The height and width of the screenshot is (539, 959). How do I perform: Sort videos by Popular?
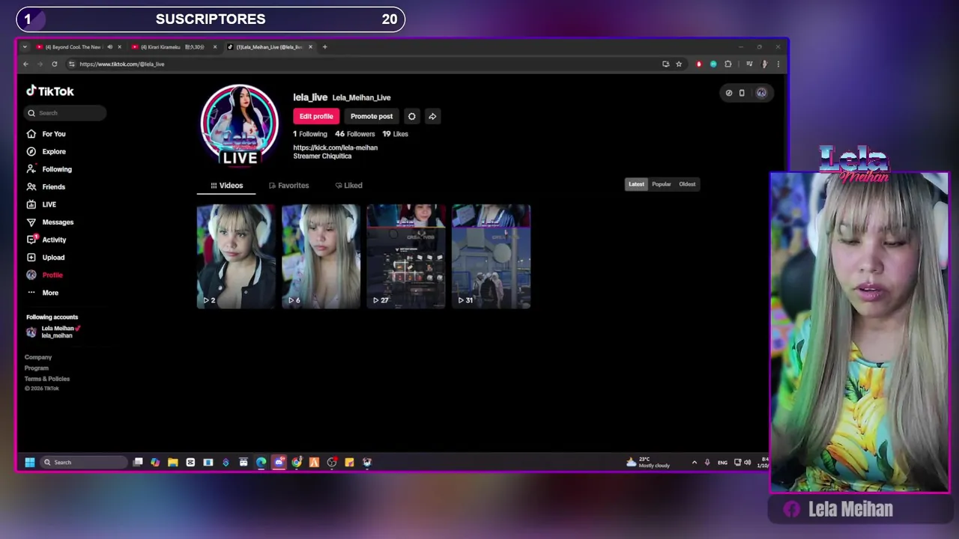coord(662,184)
